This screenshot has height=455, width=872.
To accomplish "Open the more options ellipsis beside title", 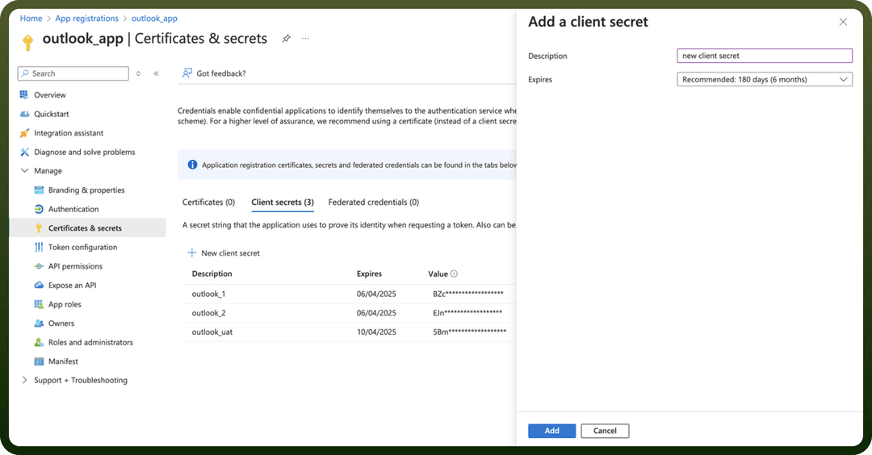I will [x=305, y=39].
